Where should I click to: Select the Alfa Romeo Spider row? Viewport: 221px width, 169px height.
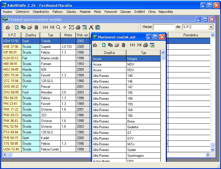tap(126, 150)
